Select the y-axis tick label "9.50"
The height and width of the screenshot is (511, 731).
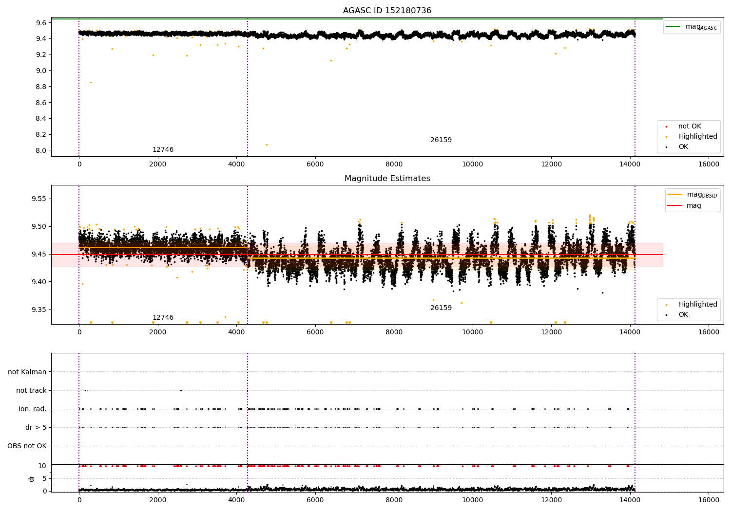tap(39, 226)
